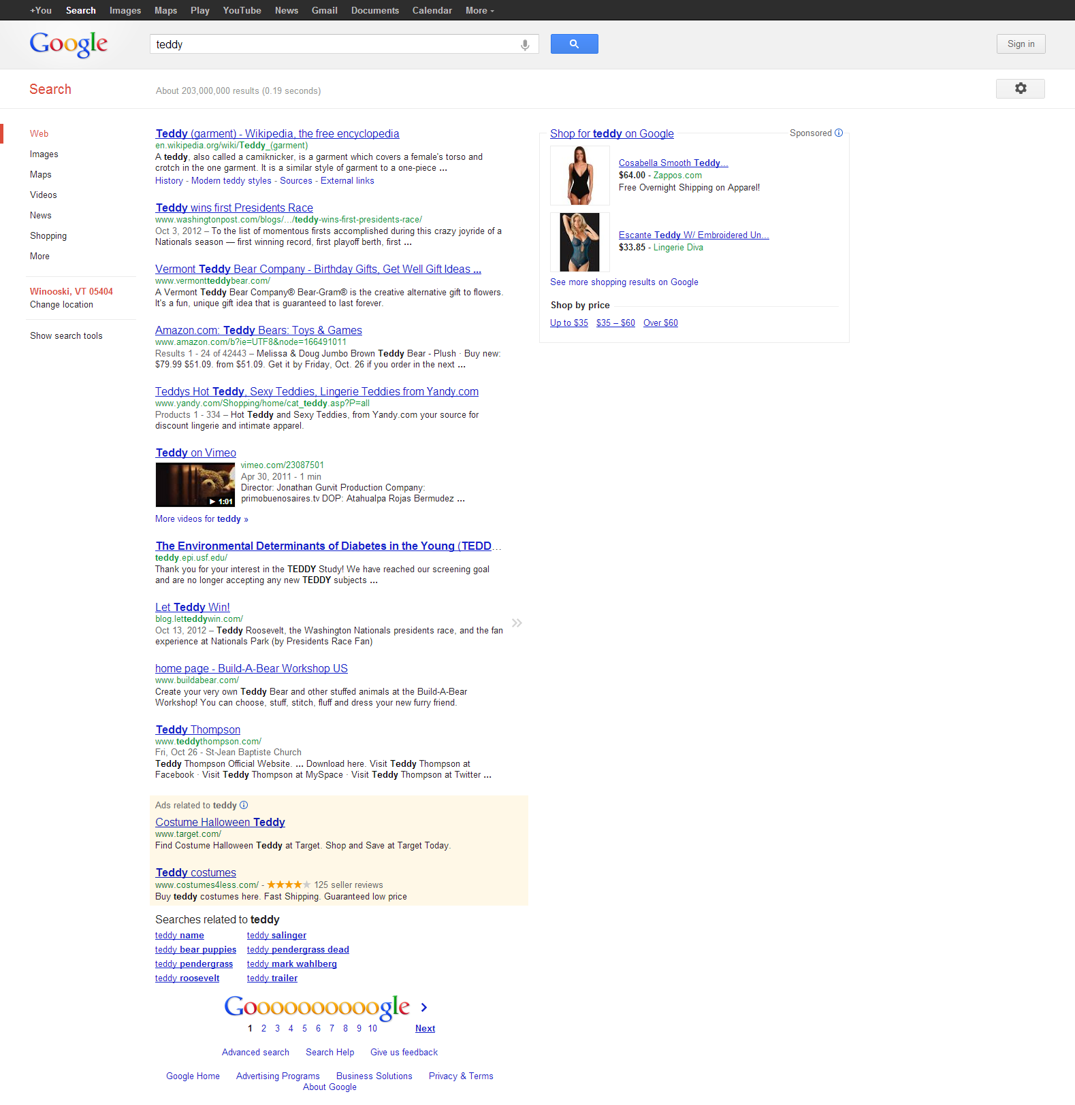Open Privacy & Terms footer link
Viewport: 1075px width, 1105px height.
[461, 1076]
